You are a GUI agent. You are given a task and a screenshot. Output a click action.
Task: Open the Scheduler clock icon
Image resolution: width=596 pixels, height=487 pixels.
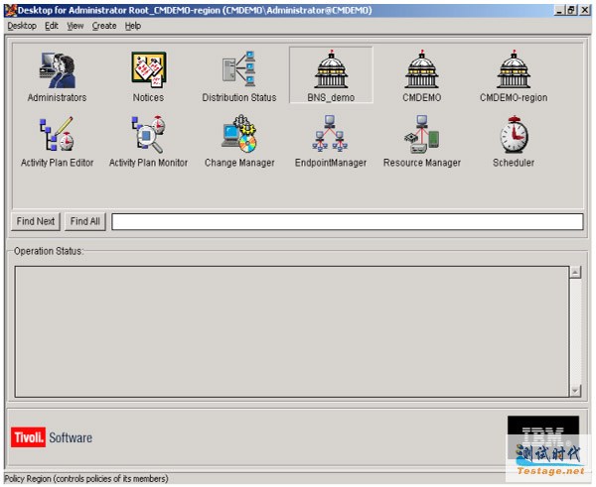513,136
